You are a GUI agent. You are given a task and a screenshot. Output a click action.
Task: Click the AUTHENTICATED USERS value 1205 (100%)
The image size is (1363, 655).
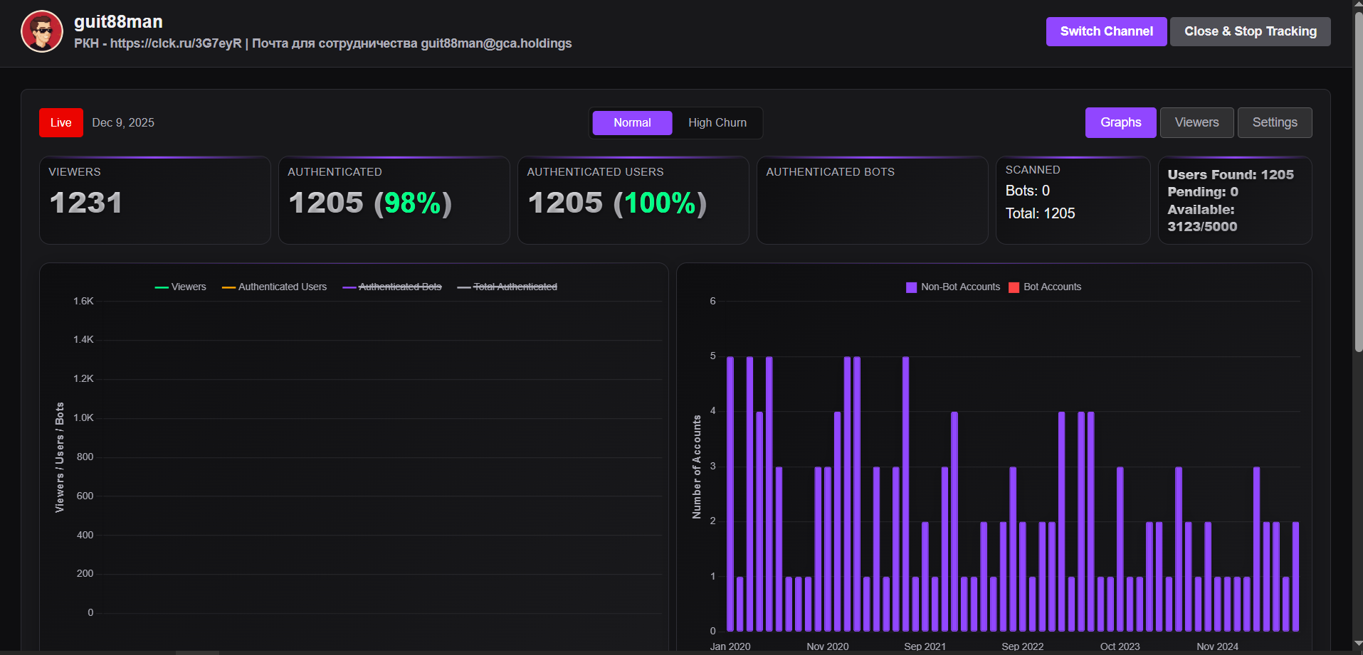(617, 203)
